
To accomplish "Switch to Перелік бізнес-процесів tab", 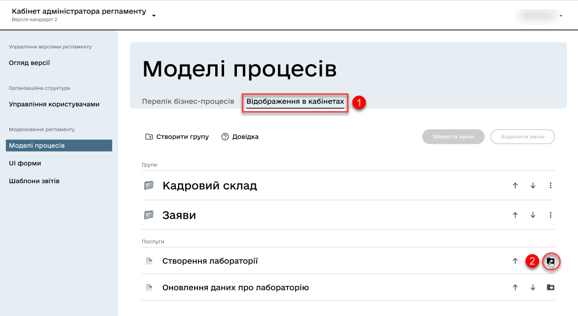I will (x=188, y=101).
